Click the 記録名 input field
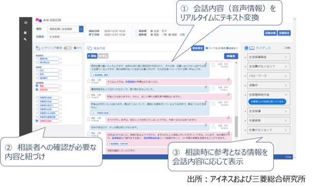335x188 pixels. [x=65, y=37]
